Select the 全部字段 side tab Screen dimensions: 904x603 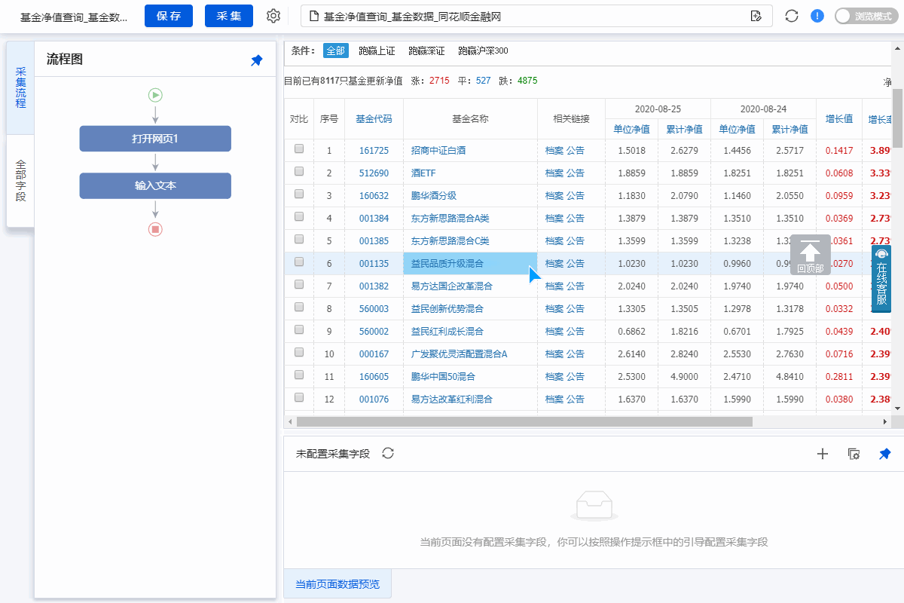20,181
